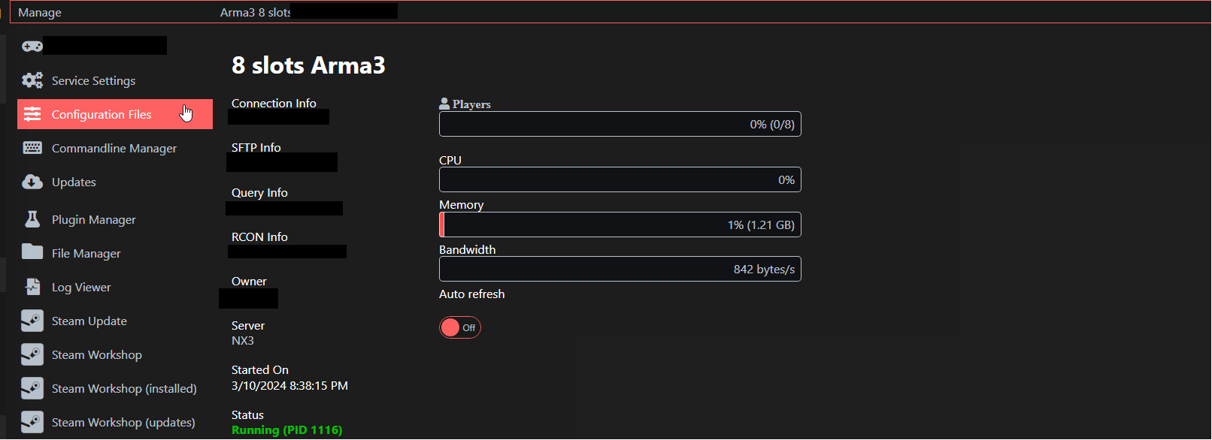Select Commandline Manager in the sidebar
Image resolution: width=1212 pixels, height=440 pixels.
coord(114,148)
